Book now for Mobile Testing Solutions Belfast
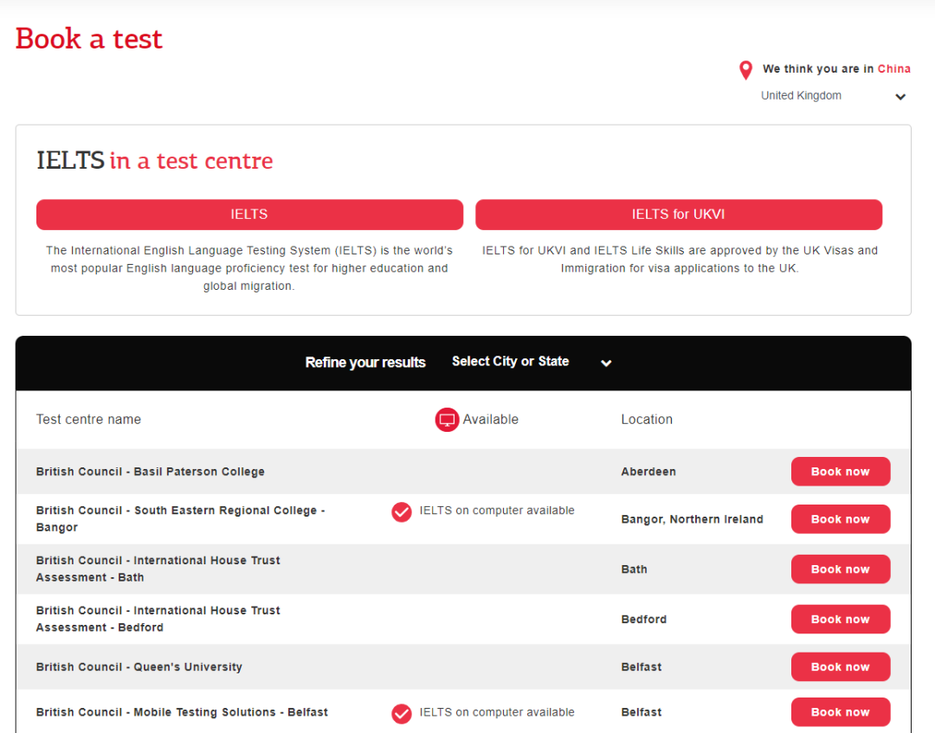The height and width of the screenshot is (733, 935). pos(840,712)
